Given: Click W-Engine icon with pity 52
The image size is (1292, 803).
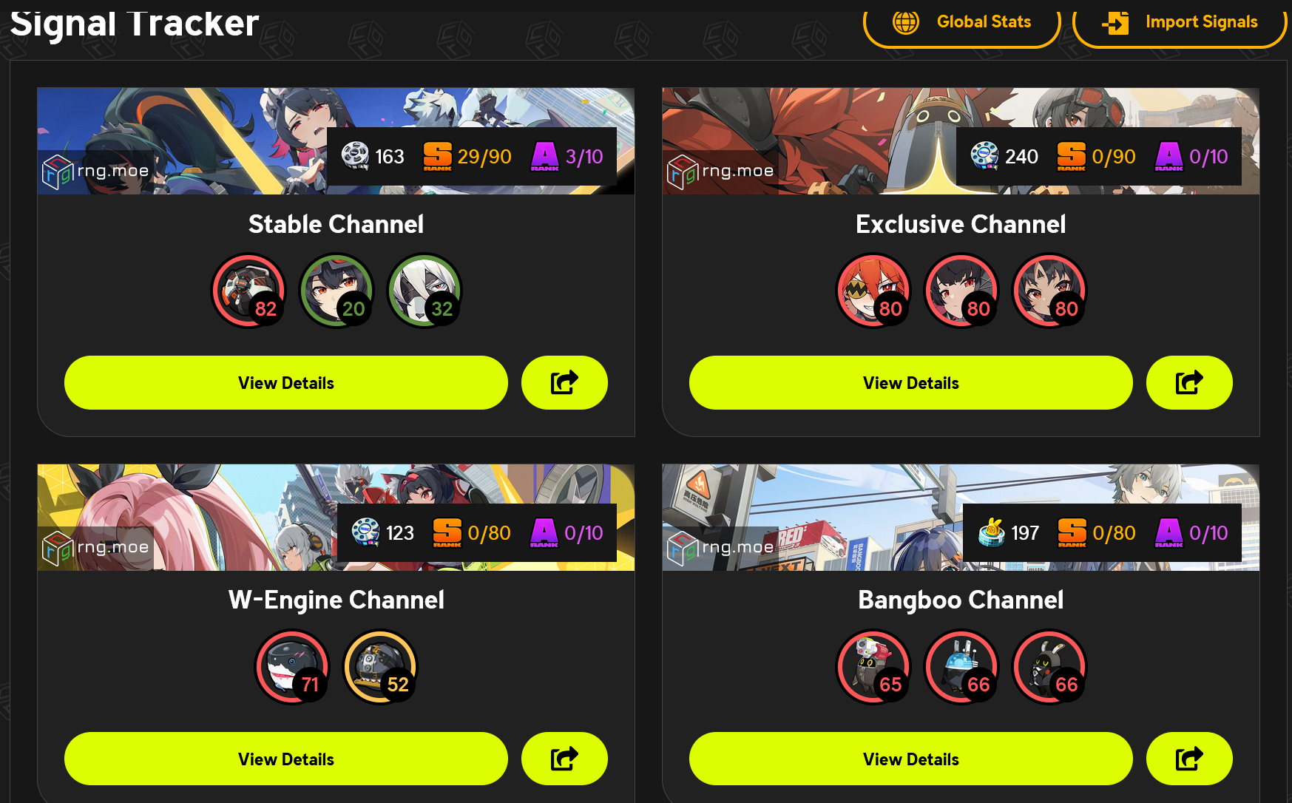Looking at the screenshot, I should click(380, 666).
